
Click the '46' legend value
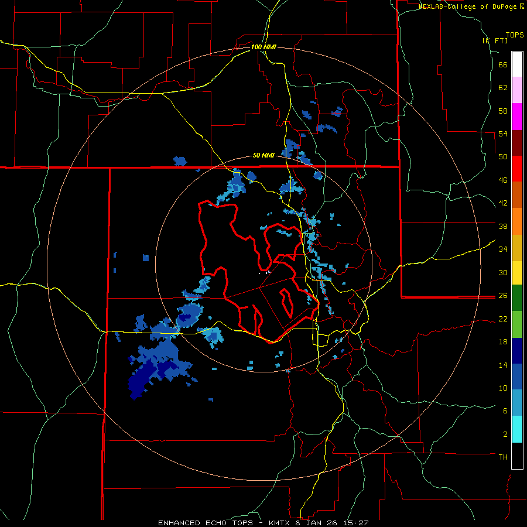point(503,180)
